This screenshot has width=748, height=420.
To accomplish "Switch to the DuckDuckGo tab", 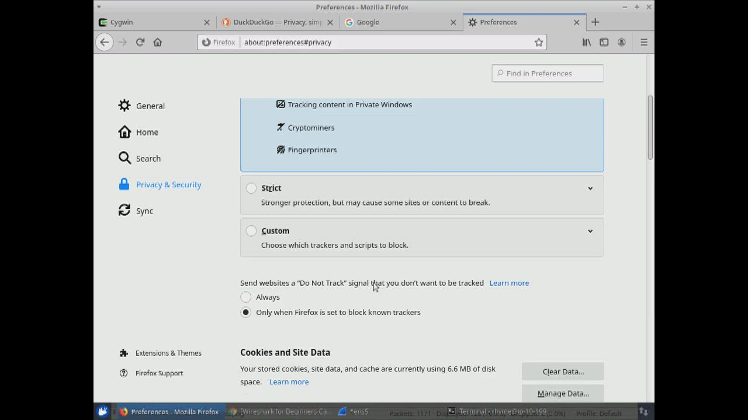I will tap(275, 22).
